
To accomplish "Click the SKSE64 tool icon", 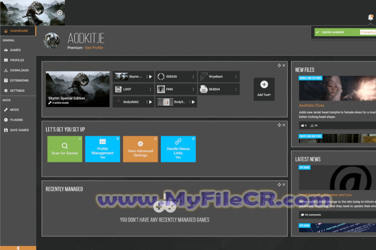I will click(204, 89).
